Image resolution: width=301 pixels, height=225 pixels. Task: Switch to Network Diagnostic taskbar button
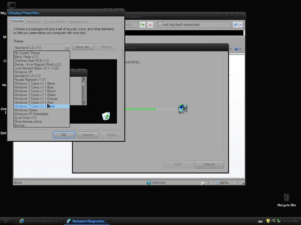coord(87,221)
